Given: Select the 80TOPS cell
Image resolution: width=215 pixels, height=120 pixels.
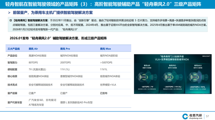Looking at the screenshot, I should point(33,62).
